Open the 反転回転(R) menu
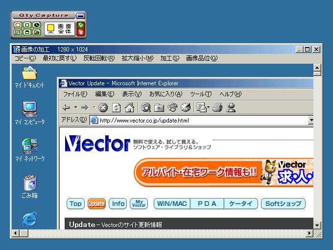This screenshot has height=250, width=333. pyautogui.click(x=99, y=58)
